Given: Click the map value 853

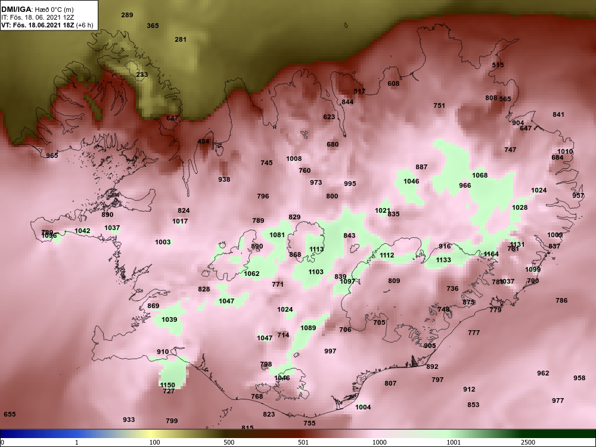Looking at the screenshot, I should 473,405.
